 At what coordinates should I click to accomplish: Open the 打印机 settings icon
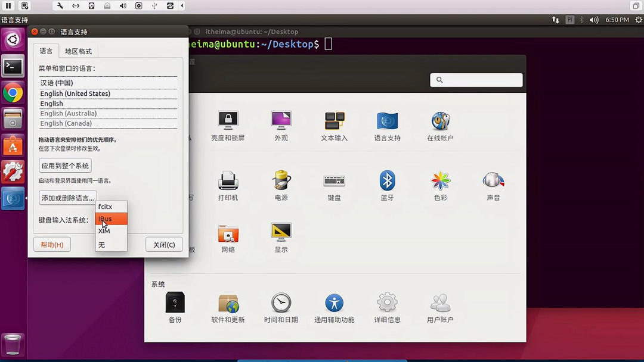(x=228, y=182)
